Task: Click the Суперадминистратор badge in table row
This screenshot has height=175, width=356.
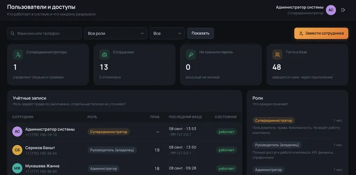Action: click(x=109, y=132)
